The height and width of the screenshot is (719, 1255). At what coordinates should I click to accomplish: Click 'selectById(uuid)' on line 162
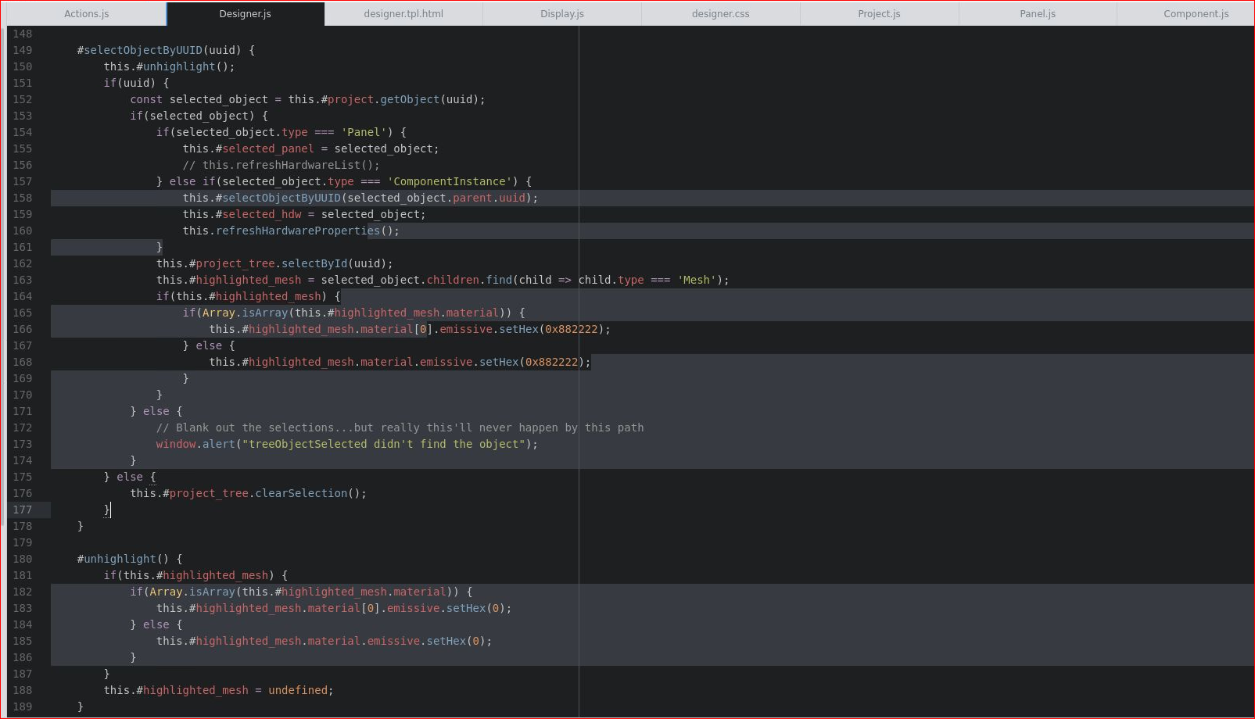[334, 263]
